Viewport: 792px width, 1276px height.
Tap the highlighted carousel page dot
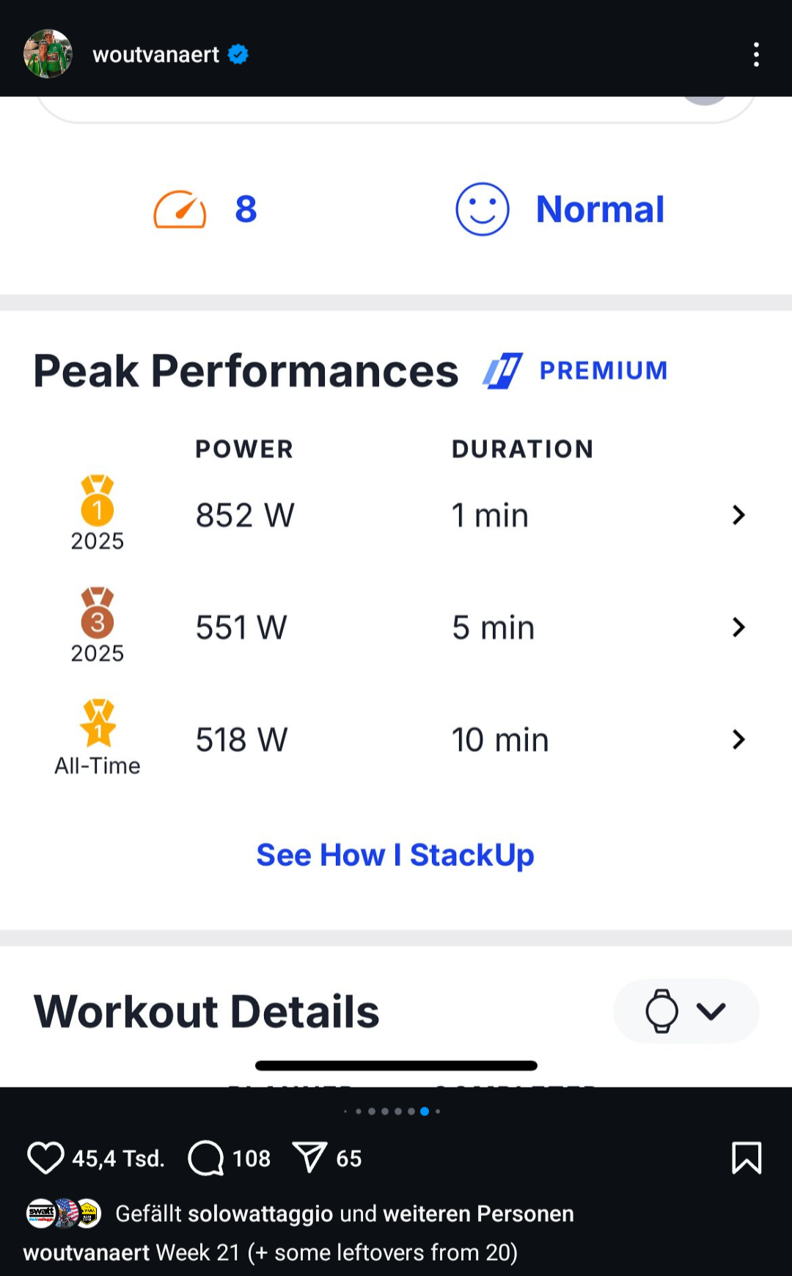(425, 1112)
